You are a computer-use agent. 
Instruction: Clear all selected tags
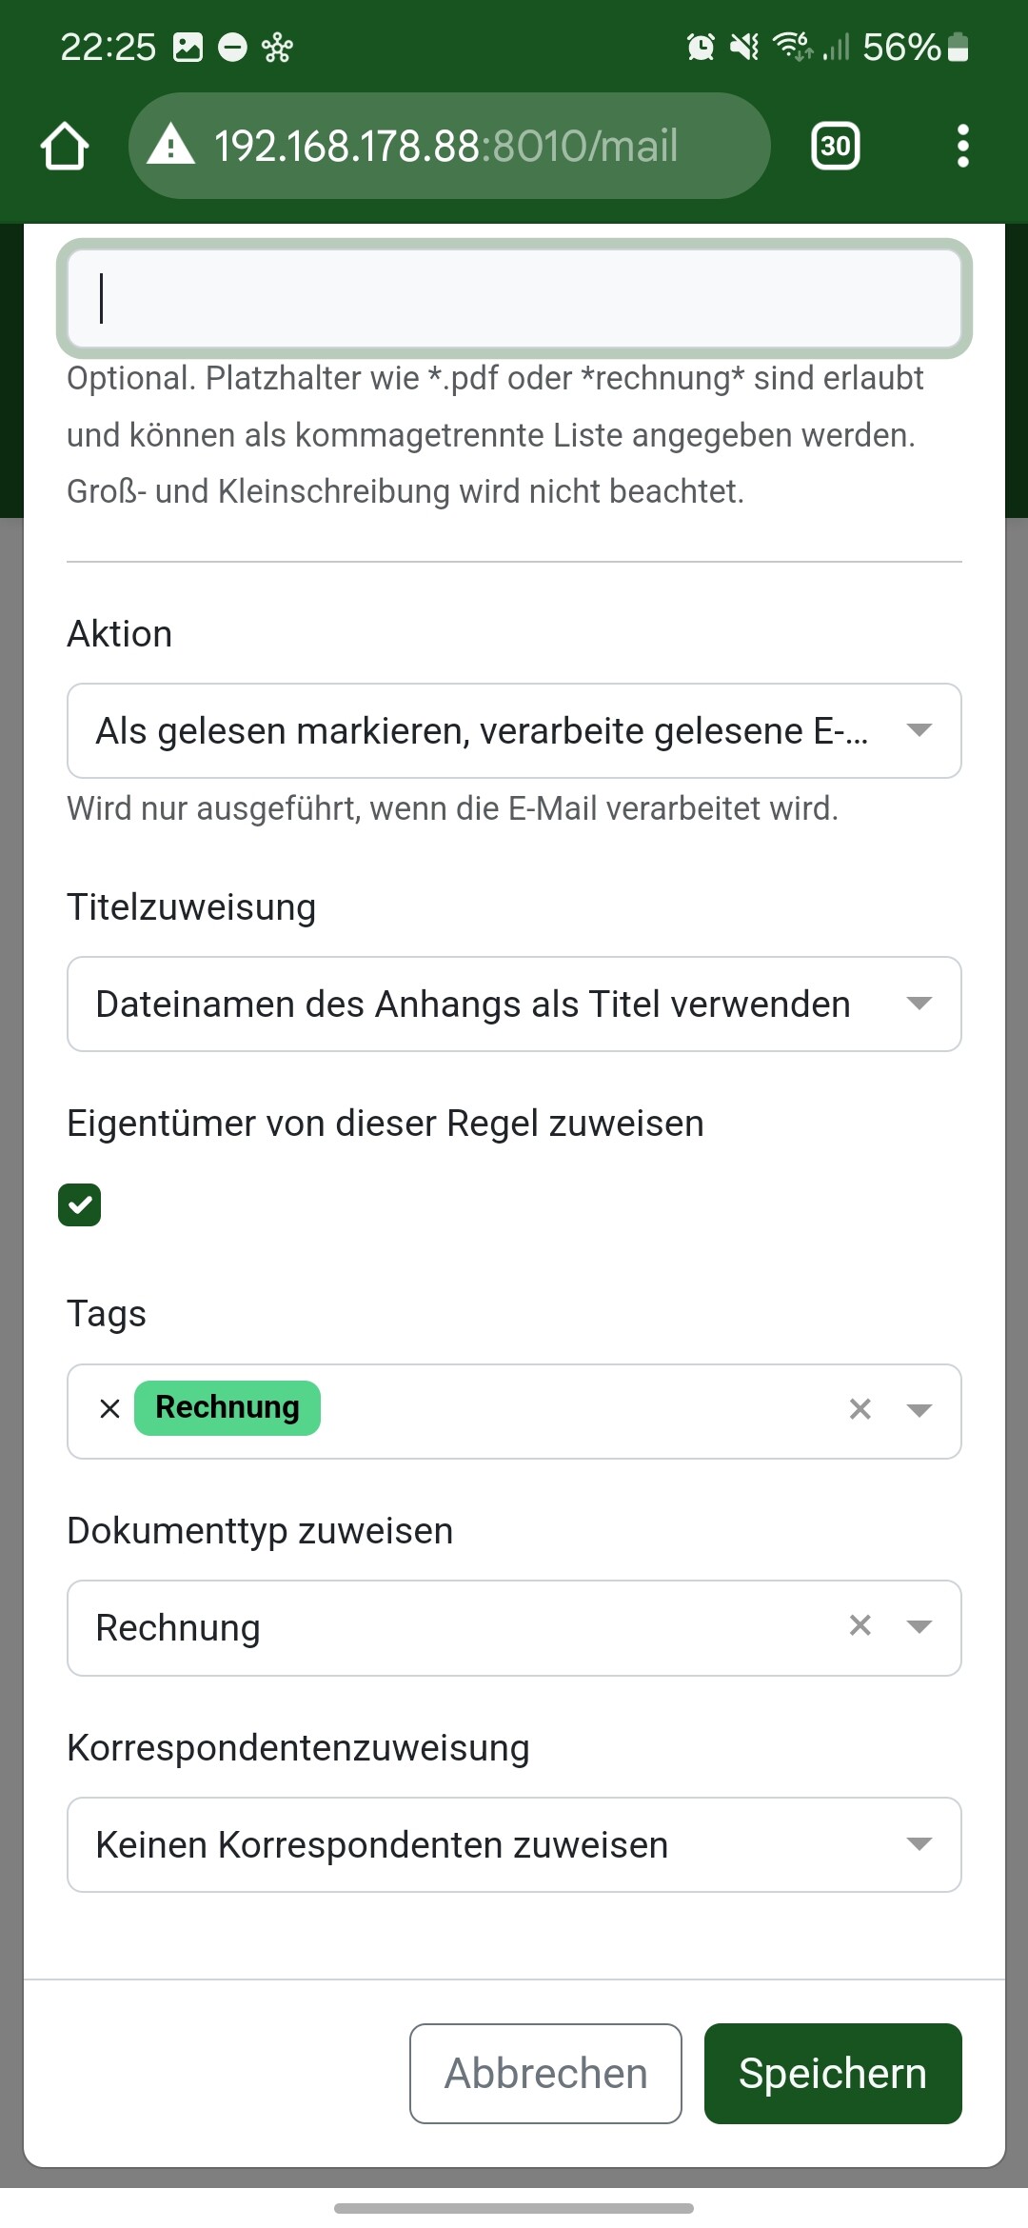pyautogui.click(x=860, y=1409)
